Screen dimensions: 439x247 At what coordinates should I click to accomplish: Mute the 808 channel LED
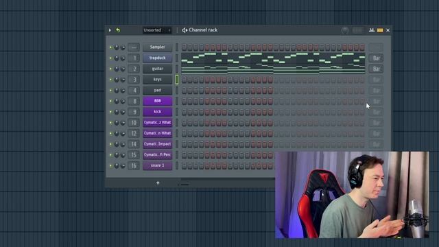[110, 101]
